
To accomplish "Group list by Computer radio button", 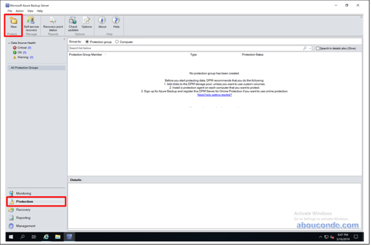I will click(x=117, y=42).
